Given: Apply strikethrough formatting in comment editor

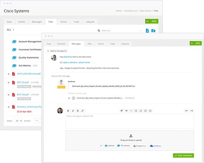Looking at the screenshot, I should coord(78,111).
